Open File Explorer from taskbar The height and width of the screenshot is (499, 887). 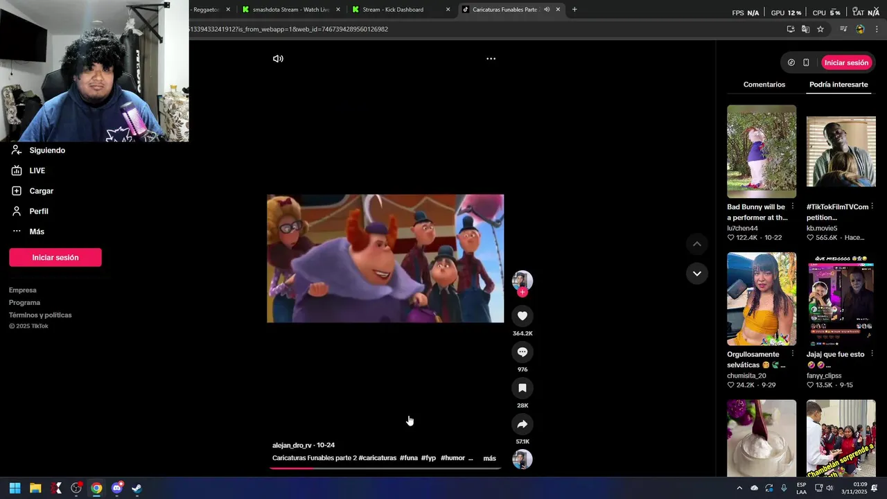pos(35,488)
